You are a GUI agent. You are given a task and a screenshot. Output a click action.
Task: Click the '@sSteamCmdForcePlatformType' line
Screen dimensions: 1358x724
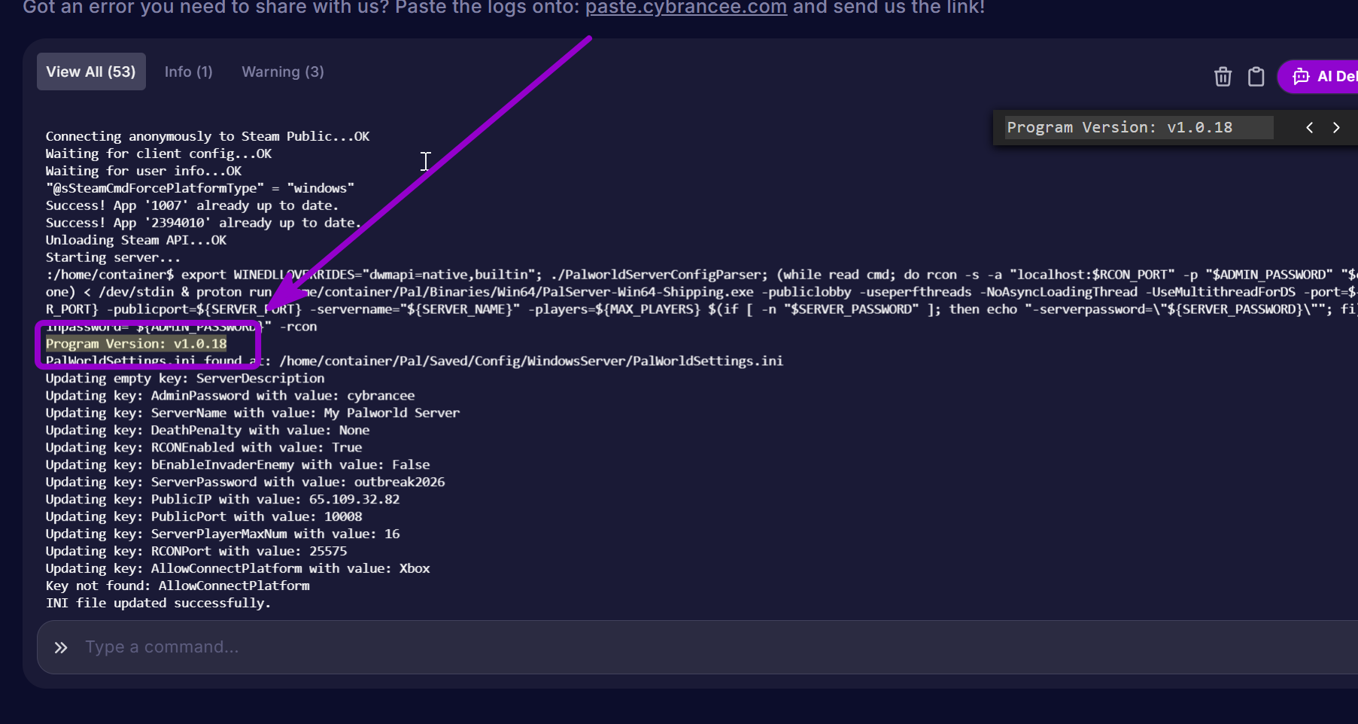200,188
